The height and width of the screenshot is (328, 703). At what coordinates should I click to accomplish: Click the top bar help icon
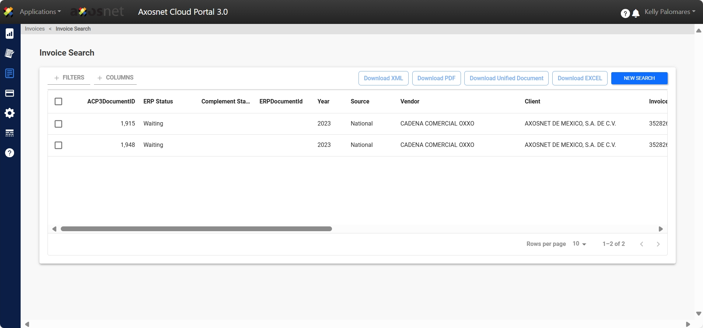[625, 14]
